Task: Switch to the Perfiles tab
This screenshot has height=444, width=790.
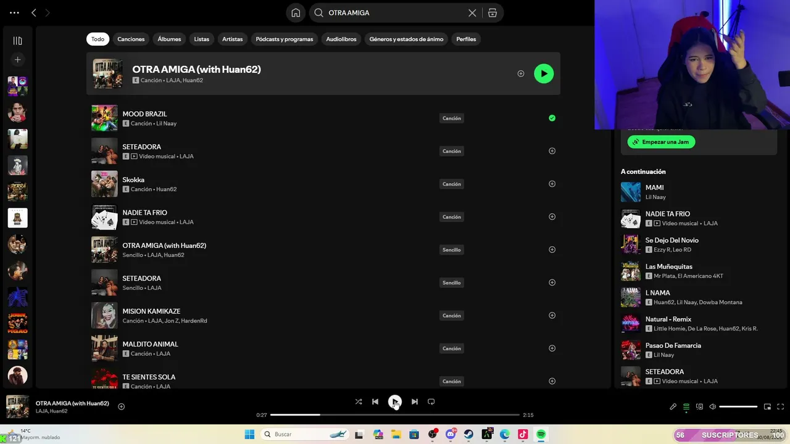Action: click(466, 39)
